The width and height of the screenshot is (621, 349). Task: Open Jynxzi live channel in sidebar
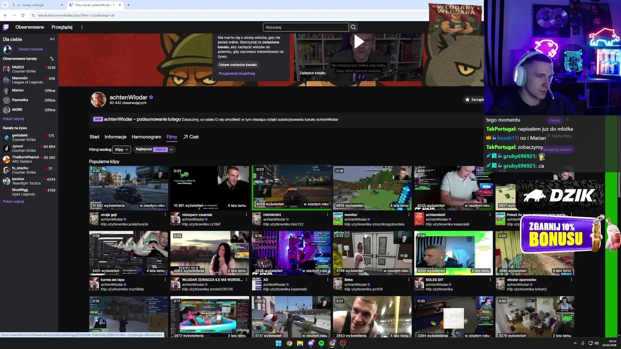(29, 148)
